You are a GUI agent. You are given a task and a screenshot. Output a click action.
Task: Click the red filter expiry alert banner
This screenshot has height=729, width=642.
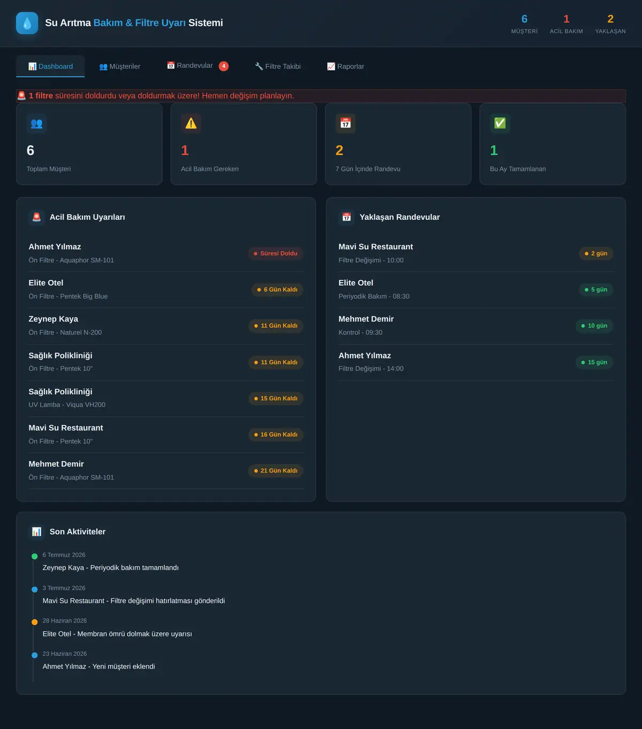click(321, 96)
